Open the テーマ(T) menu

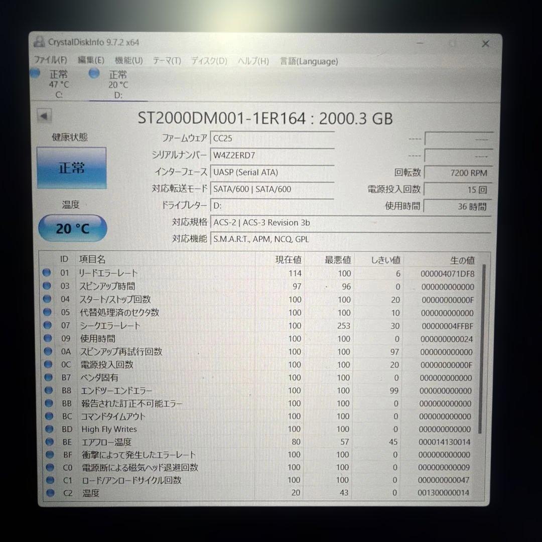(x=167, y=61)
